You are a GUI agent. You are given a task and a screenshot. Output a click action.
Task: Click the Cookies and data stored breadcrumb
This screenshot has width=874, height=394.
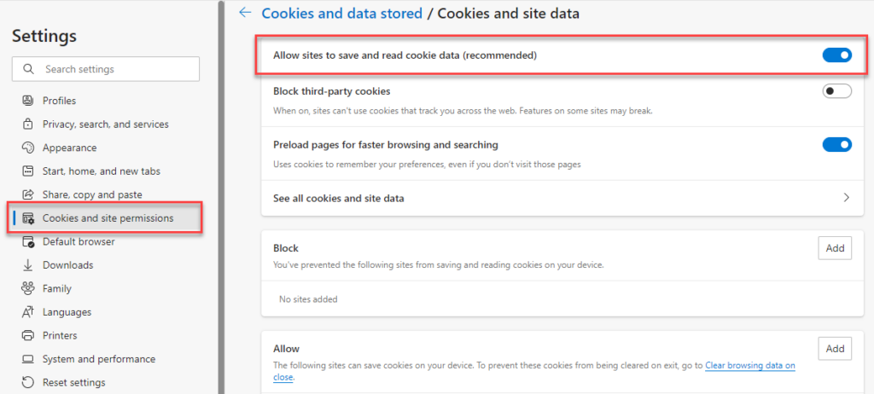341,13
